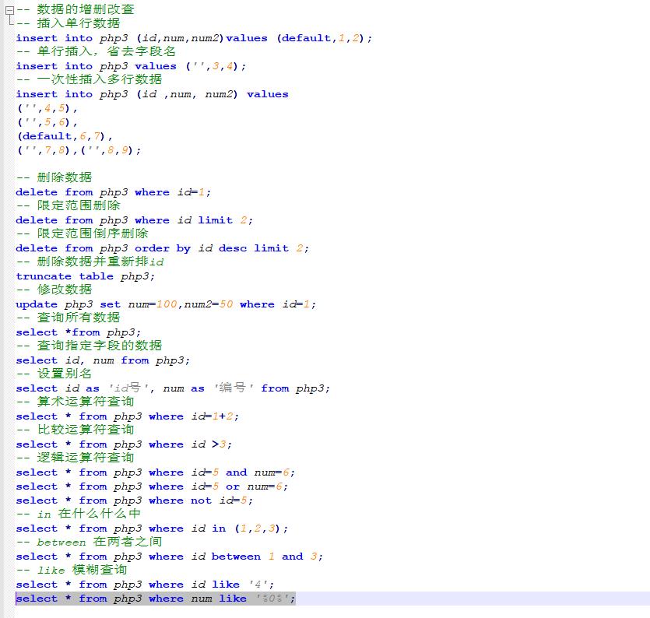Click line 'select * from php3 where id=1+2;'
This screenshot has height=618, width=650.
coord(127,416)
